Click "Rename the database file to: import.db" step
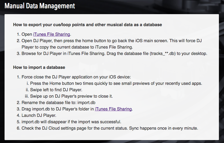The width and height of the screenshot is (224, 143). coord(58,103)
